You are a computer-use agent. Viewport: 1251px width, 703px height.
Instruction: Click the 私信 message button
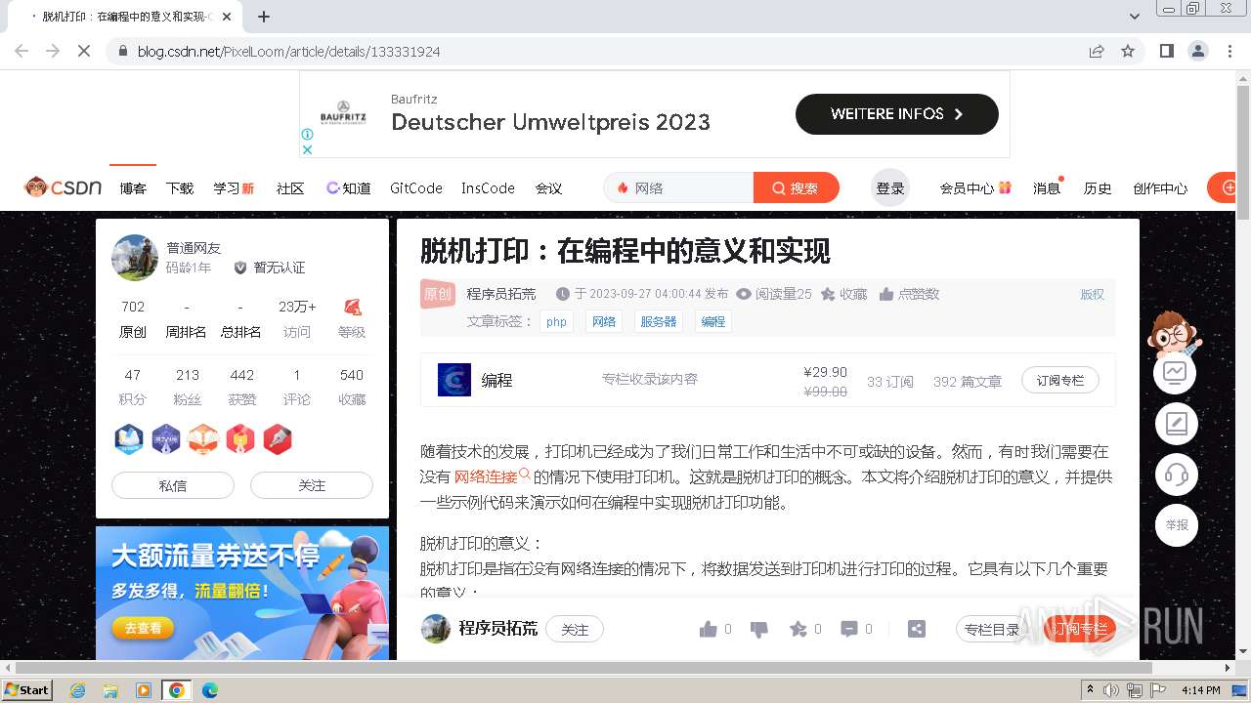tap(173, 485)
